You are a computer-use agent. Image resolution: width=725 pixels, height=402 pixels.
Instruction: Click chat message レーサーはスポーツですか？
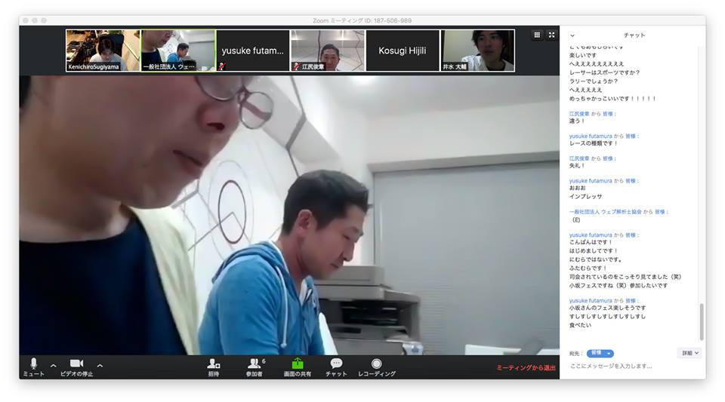tap(604, 72)
